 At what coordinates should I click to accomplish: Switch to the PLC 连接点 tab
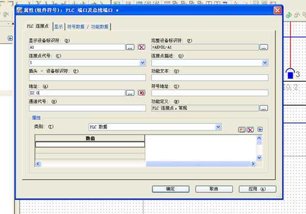[x=38, y=27]
